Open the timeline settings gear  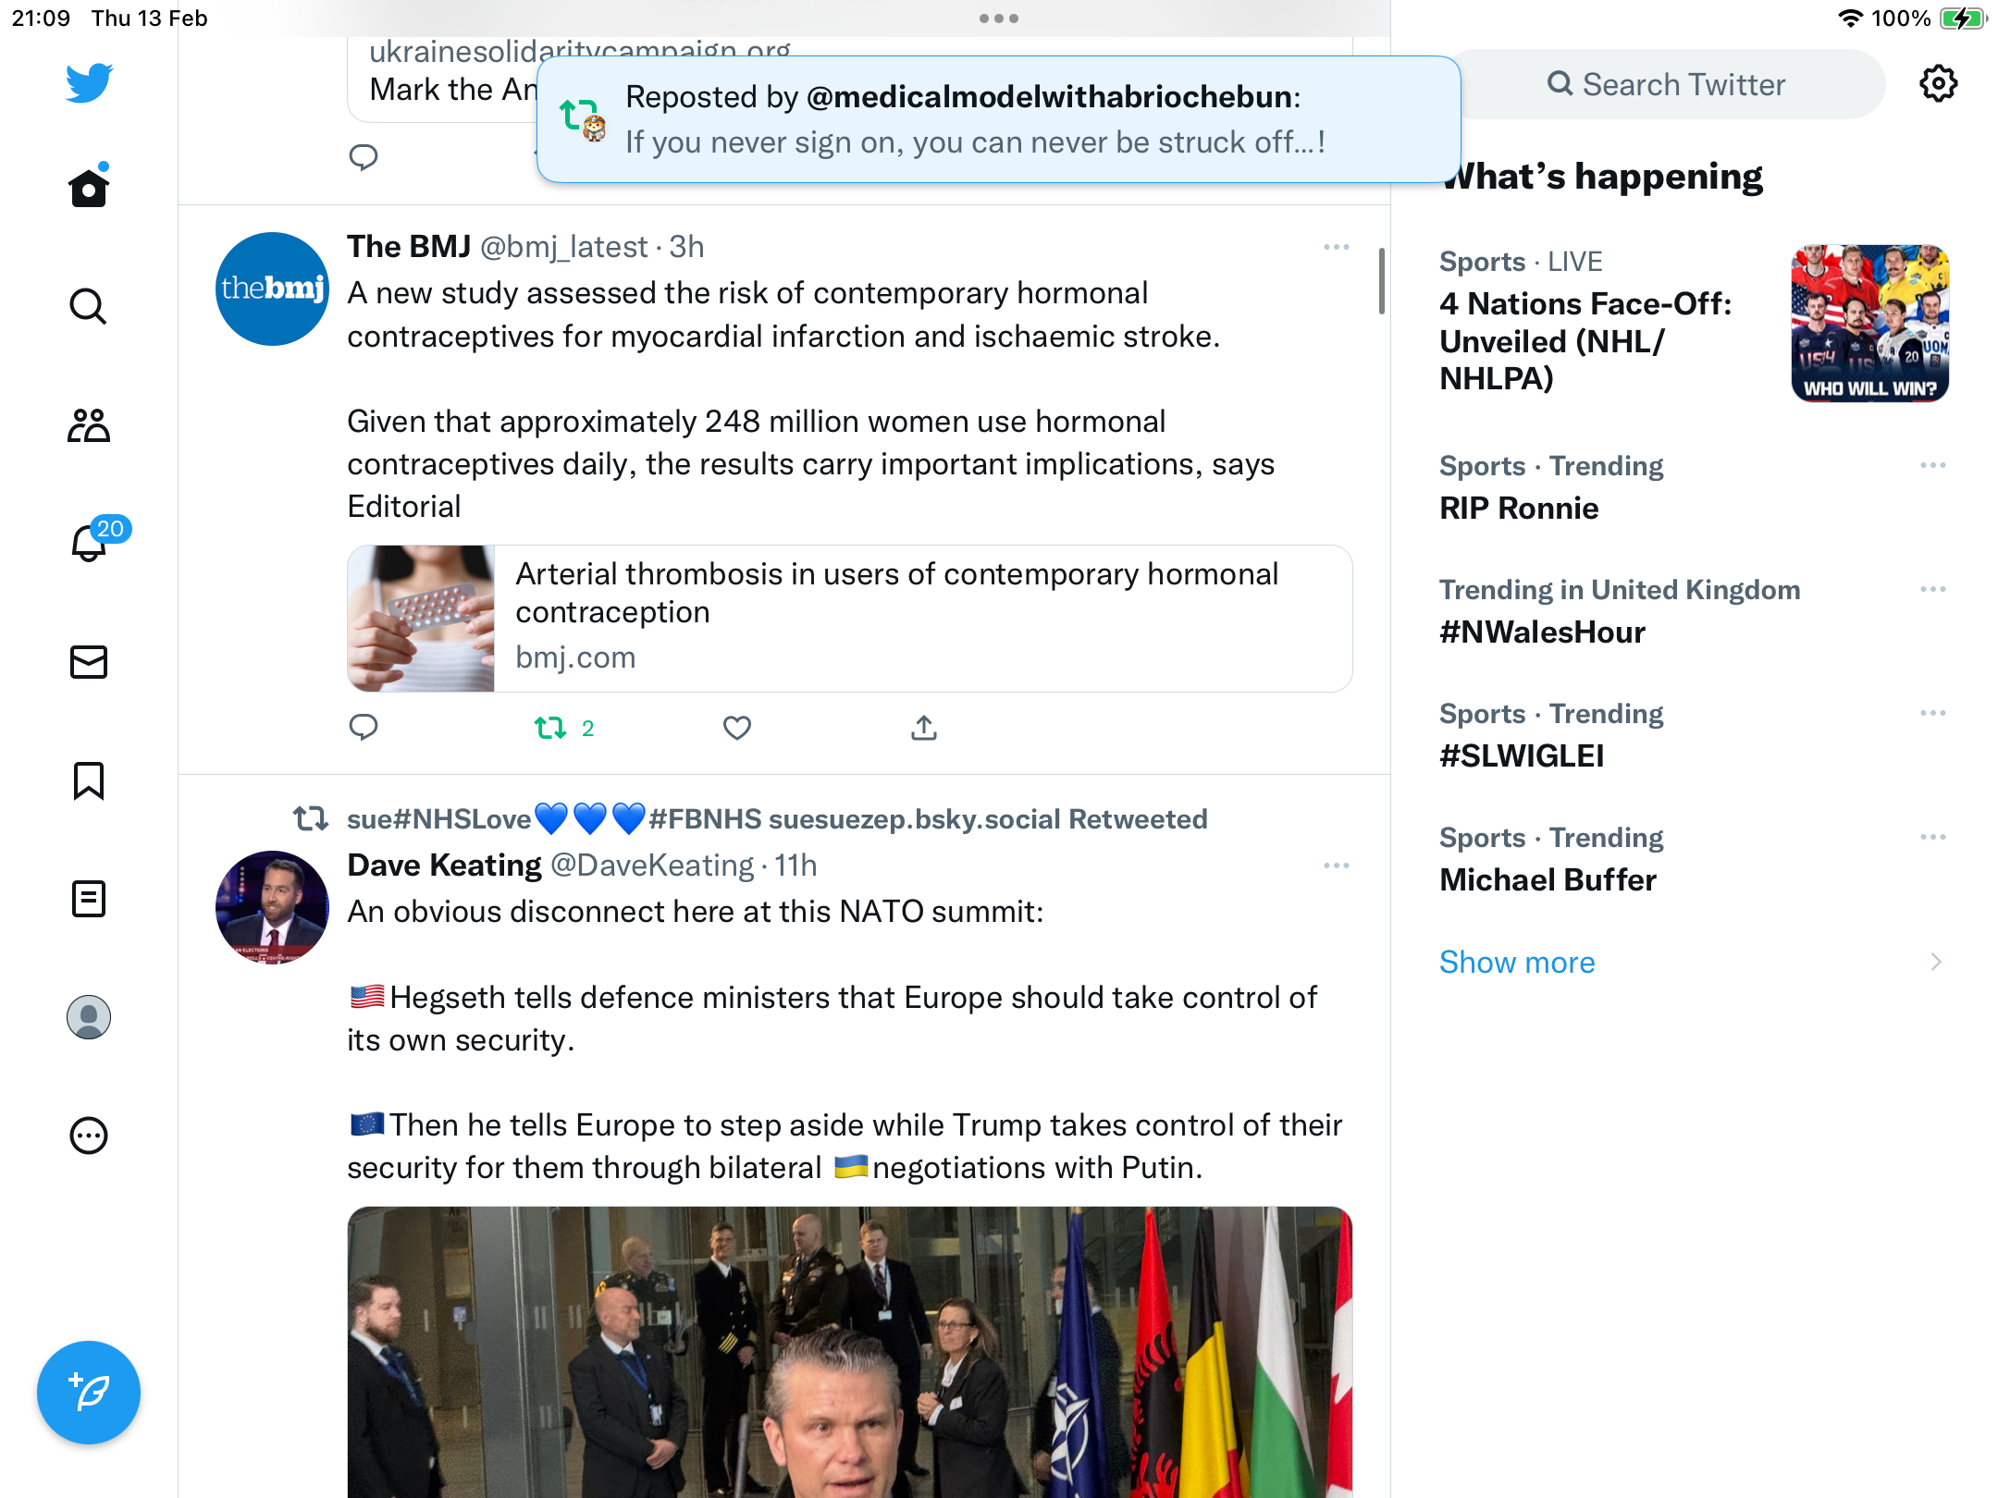[x=1939, y=84]
